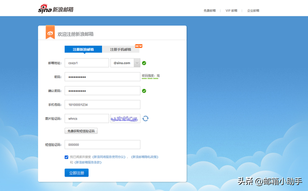308x191 pixels.
Task: Click the 密码强度 strength indicator
Action: click(151, 76)
